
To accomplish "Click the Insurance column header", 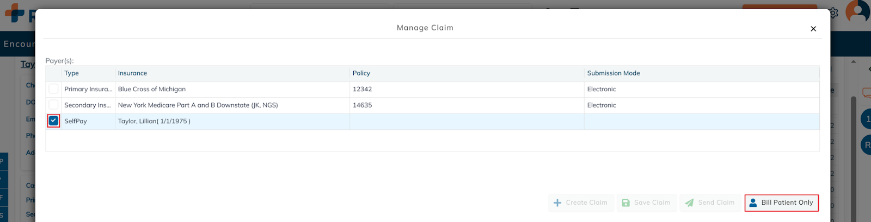I will 132,73.
